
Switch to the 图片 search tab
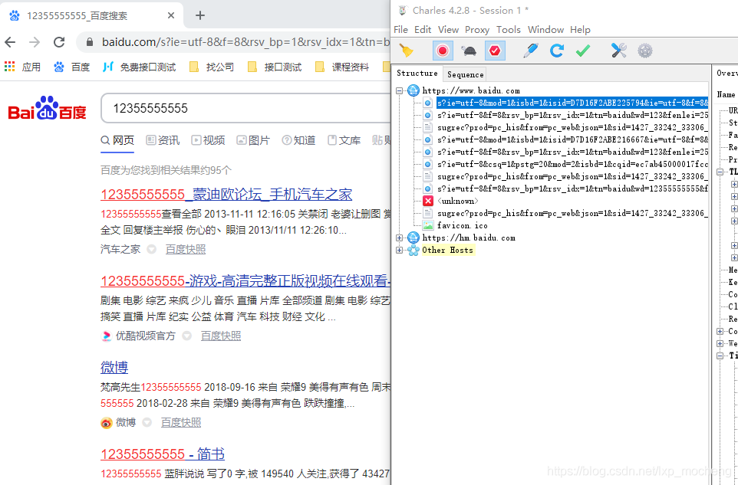[253, 140]
